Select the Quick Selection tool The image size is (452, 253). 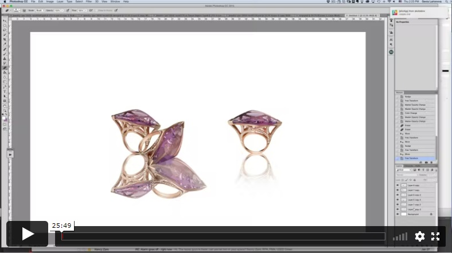click(5, 35)
